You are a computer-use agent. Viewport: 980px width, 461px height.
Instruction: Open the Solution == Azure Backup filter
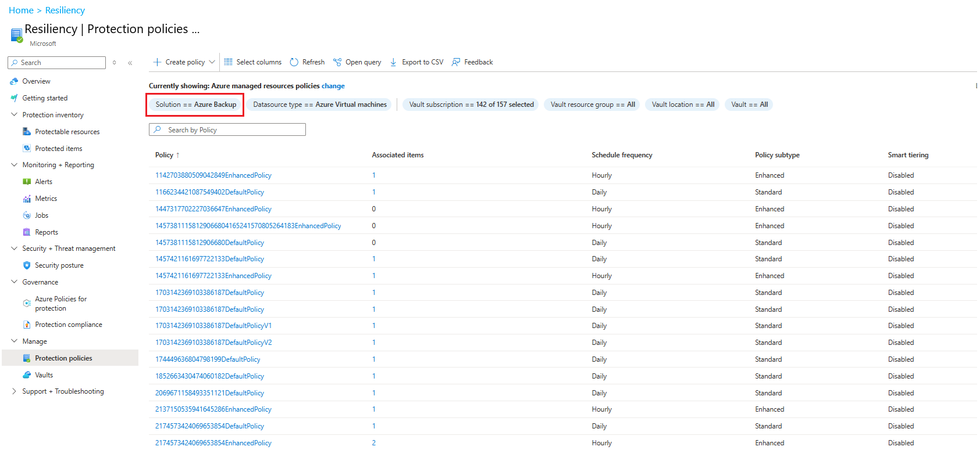click(x=195, y=105)
